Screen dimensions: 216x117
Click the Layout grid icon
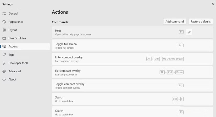(4, 30)
